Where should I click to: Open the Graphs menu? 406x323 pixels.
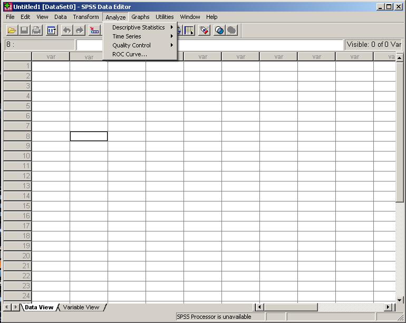140,17
